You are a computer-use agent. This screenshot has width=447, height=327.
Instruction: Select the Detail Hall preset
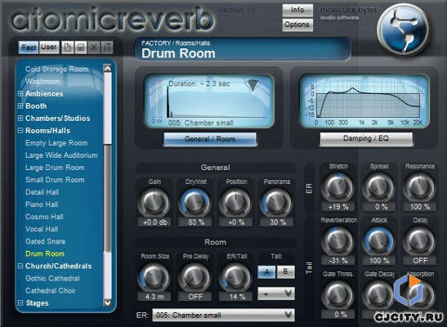42,192
